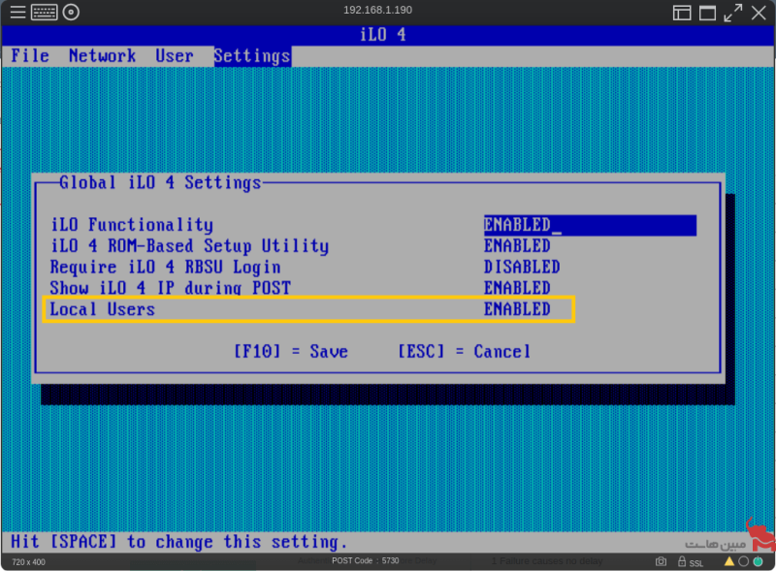Select the iLO 4 ROM-Based Setup Utility label
The width and height of the screenshot is (776, 571).
tap(189, 246)
